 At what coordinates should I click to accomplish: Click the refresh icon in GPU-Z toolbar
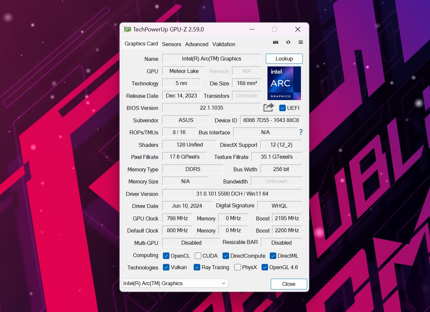click(288, 42)
